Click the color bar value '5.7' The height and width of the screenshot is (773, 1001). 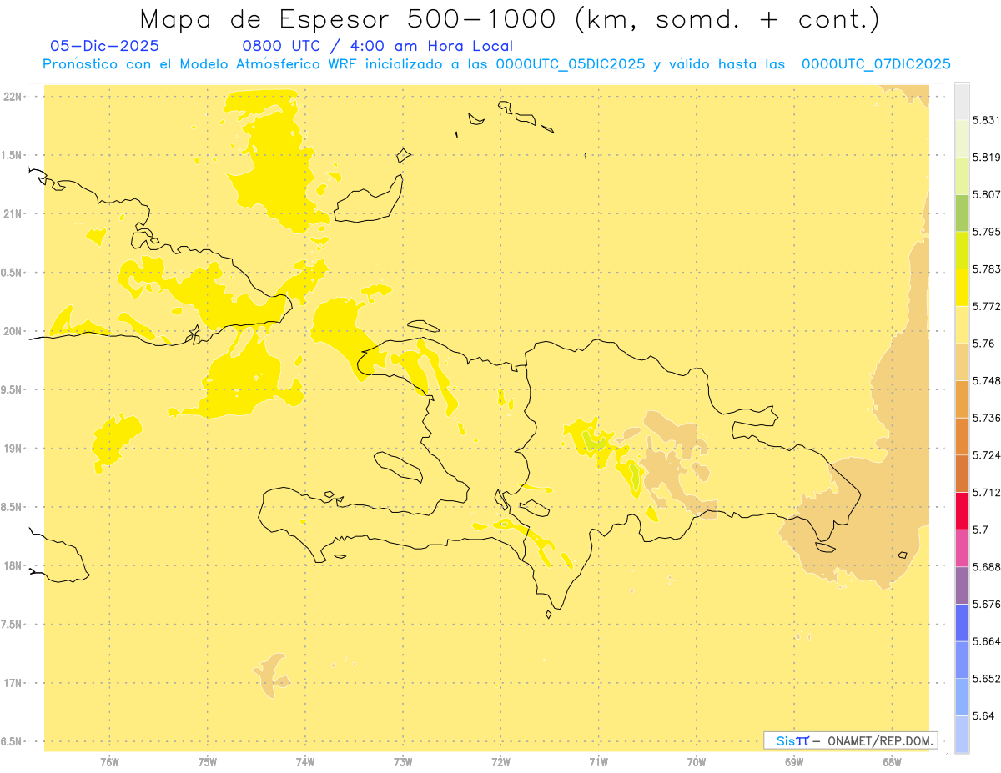pos(980,530)
